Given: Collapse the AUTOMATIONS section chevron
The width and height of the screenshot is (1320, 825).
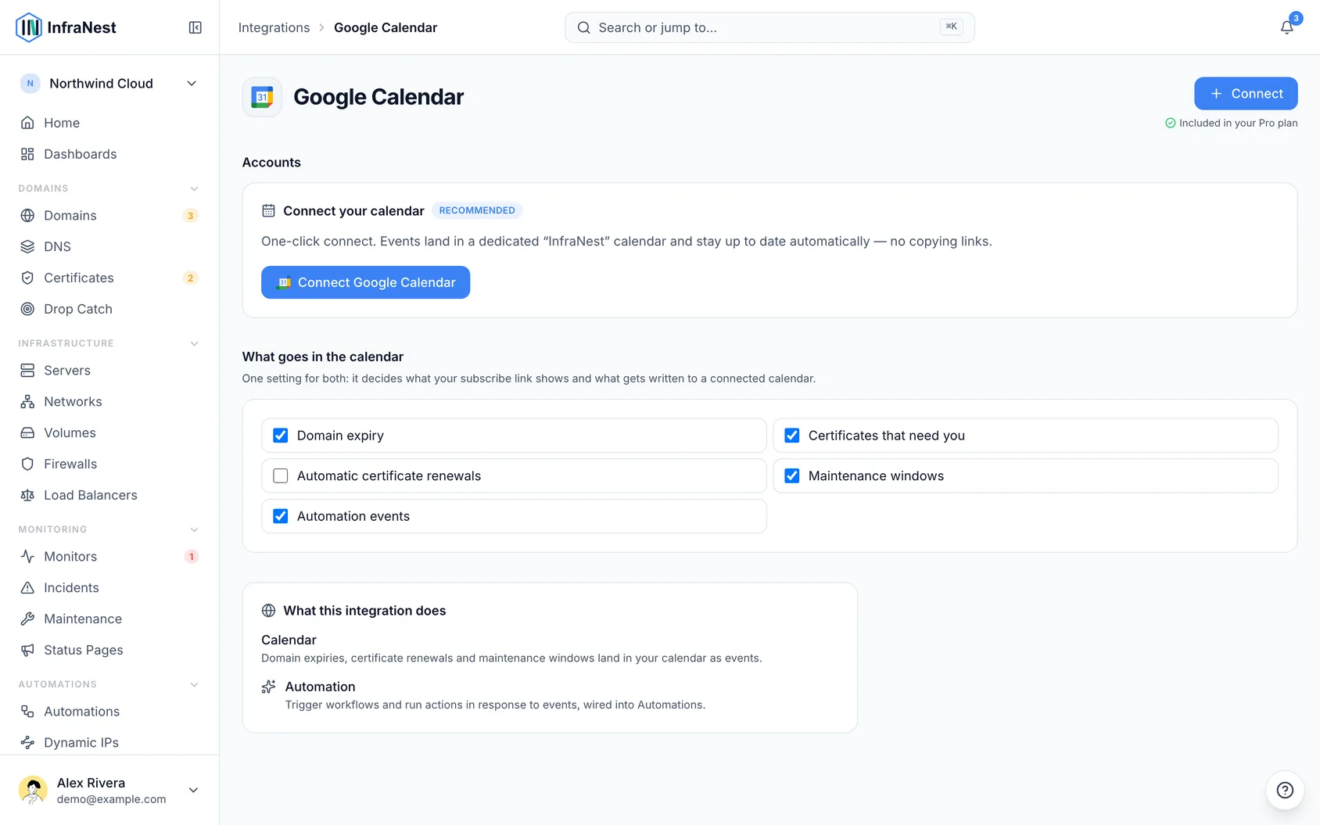Looking at the screenshot, I should coord(194,684).
